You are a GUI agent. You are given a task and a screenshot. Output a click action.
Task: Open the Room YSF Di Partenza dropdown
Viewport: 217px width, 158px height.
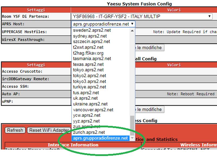pyautogui.click(x=142, y=17)
